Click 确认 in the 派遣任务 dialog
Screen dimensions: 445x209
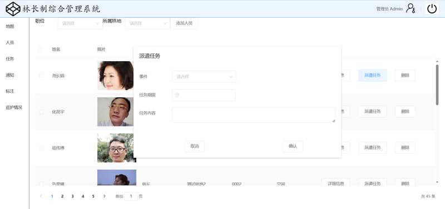[293, 146]
